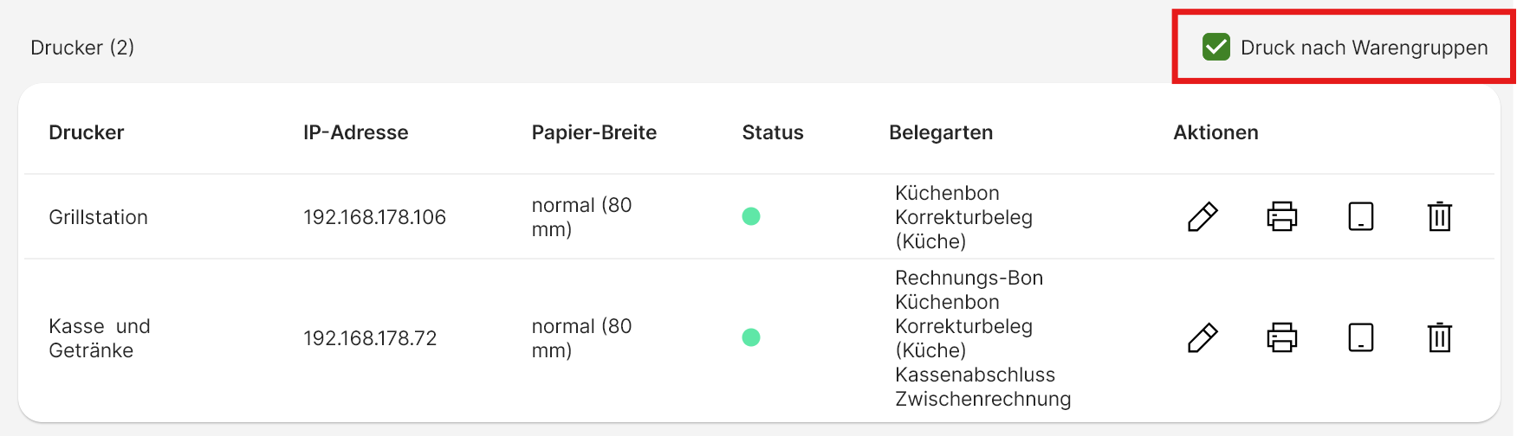Select the Grillstation printer name
Viewport: 1517px width, 436px height.
coord(98,217)
